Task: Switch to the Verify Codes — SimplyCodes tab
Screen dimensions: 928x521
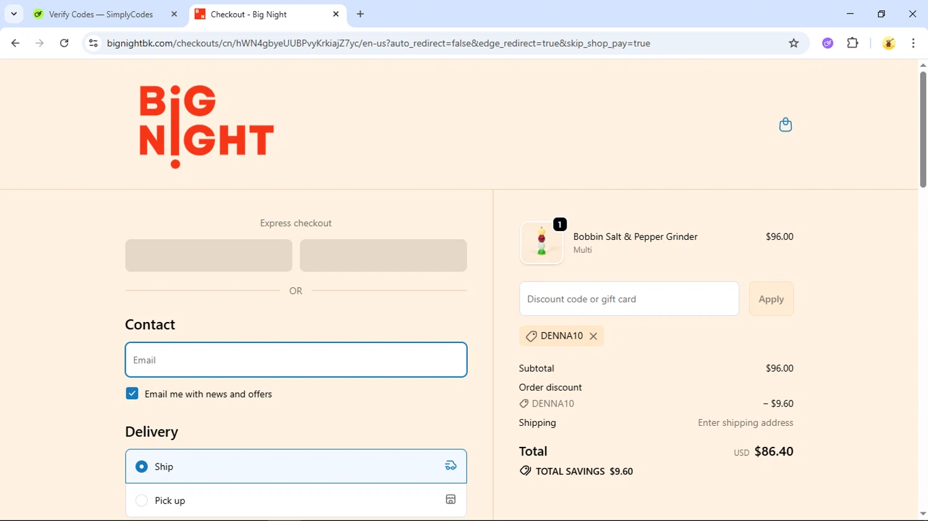Action: coord(106,14)
